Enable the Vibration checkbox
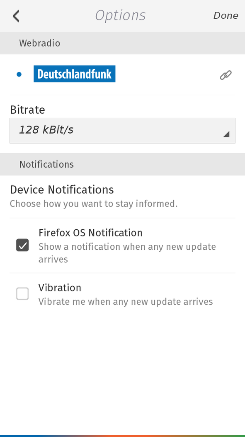Viewport: 245px width, 437px height. tap(22, 294)
